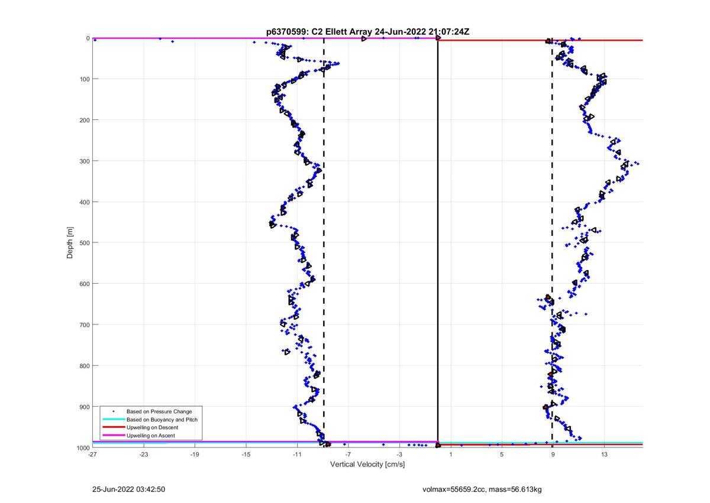Image resolution: width=710 pixels, height=503 pixels.
Task: Click depth axis tick label '500'
Action: tap(85, 243)
